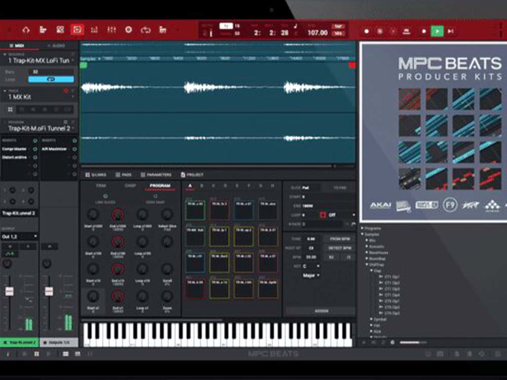Open the track view icon in toolbar

[x=43, y=30]
